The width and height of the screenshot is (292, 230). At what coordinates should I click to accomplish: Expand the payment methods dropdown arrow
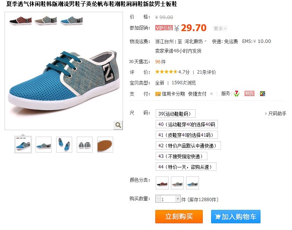212,94
